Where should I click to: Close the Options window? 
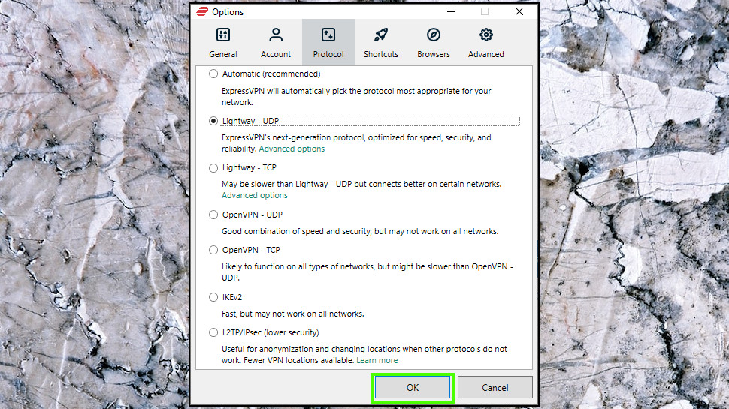(519, 11)
